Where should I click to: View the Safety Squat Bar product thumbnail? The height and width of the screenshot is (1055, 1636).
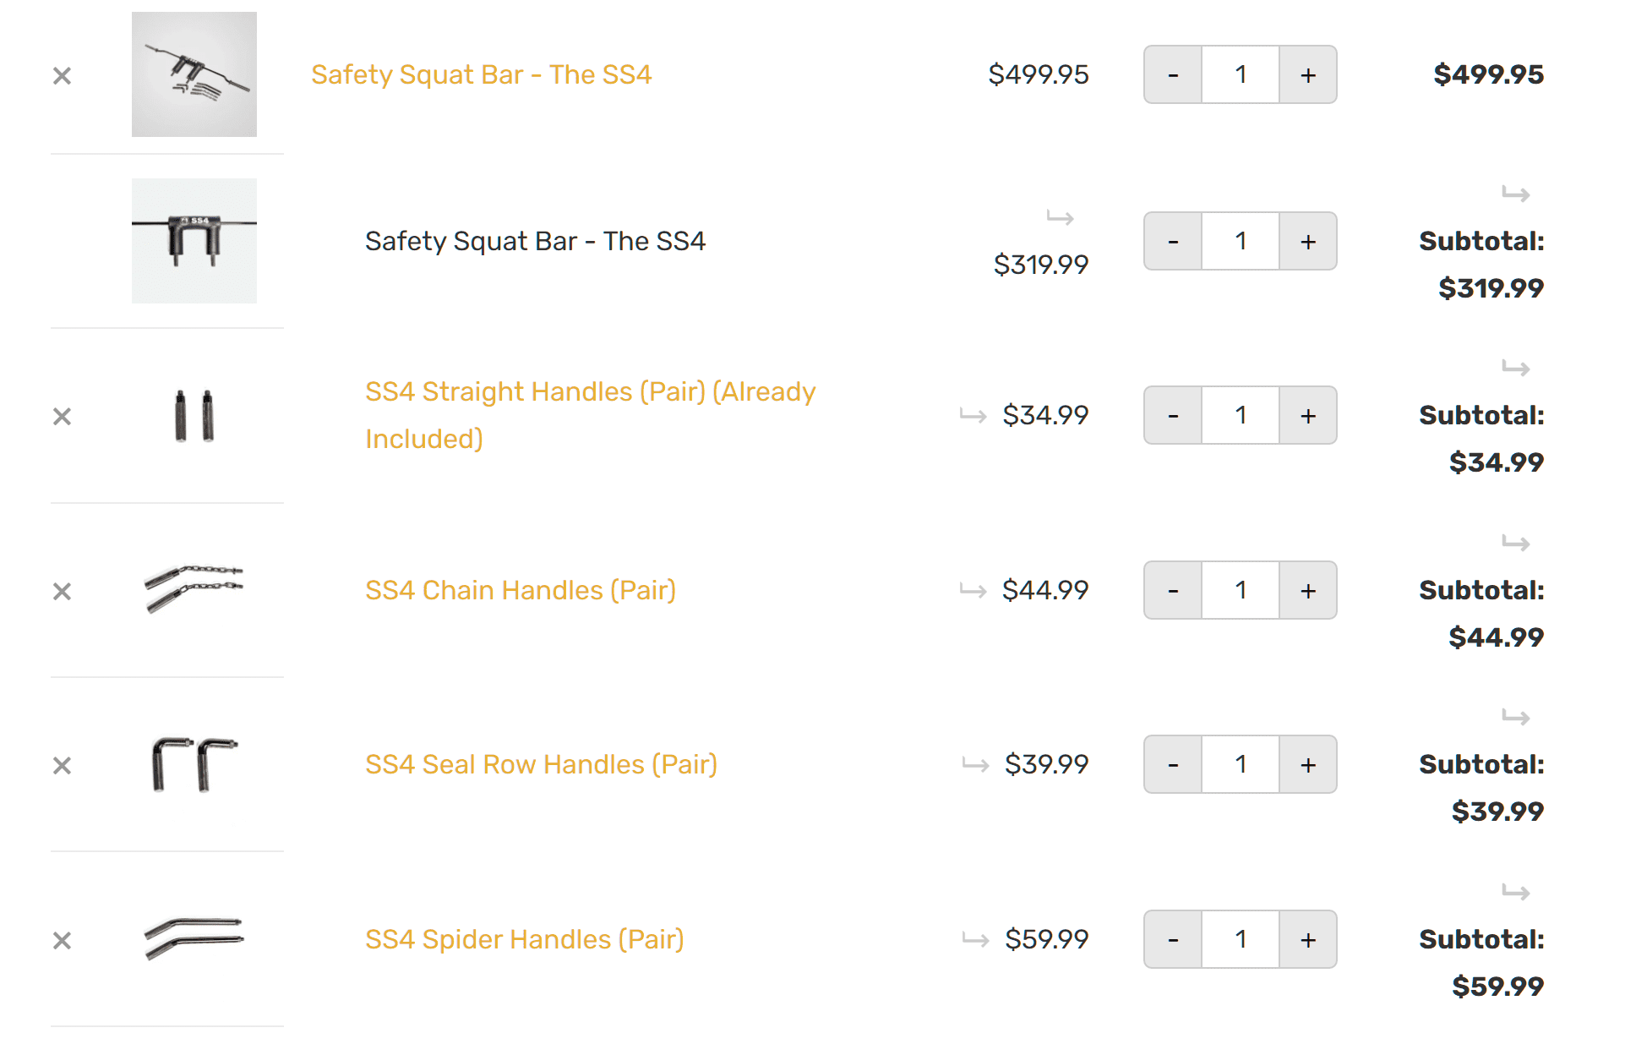(194, 74)
